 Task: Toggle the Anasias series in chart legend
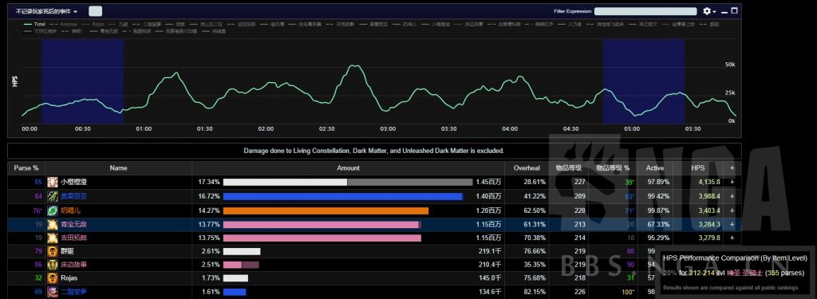click(64, 24)
